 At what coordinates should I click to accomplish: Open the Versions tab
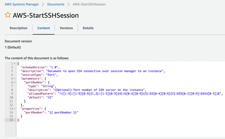pyautogui.click(x=66, y=28)
